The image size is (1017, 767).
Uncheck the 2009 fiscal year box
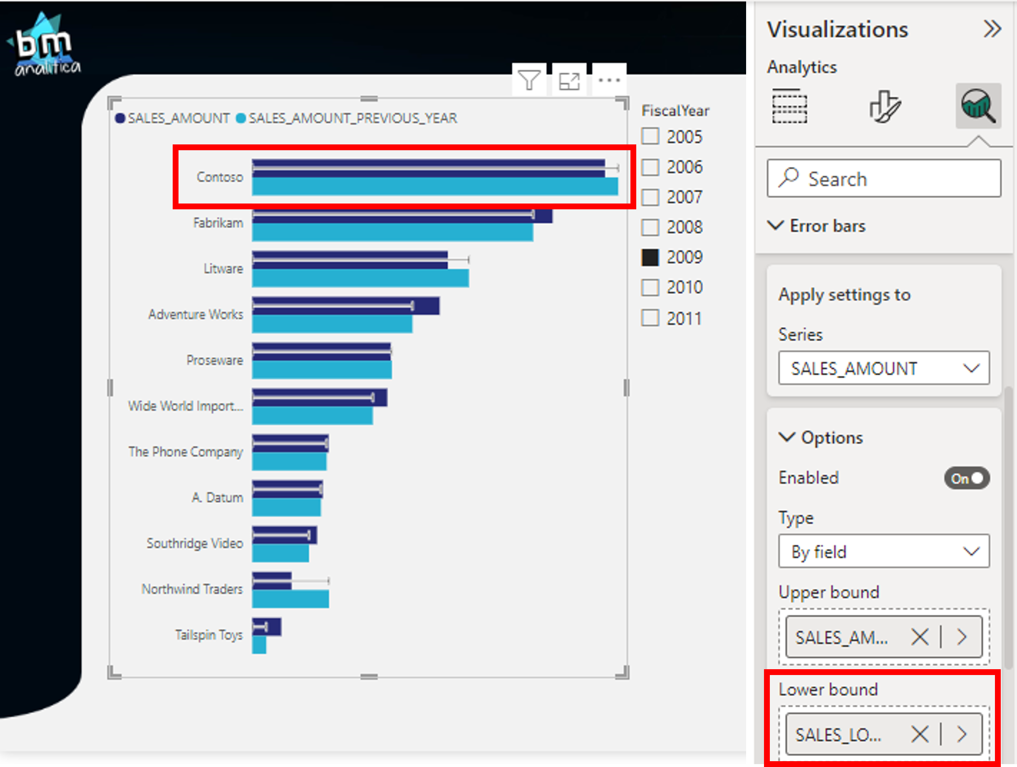tap(650, 257)
